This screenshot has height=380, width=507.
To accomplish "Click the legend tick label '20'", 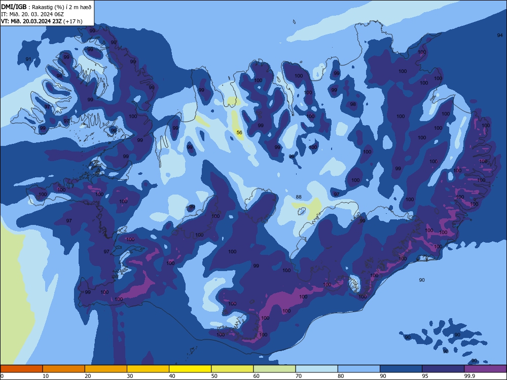I will click(x=88, y=376).
